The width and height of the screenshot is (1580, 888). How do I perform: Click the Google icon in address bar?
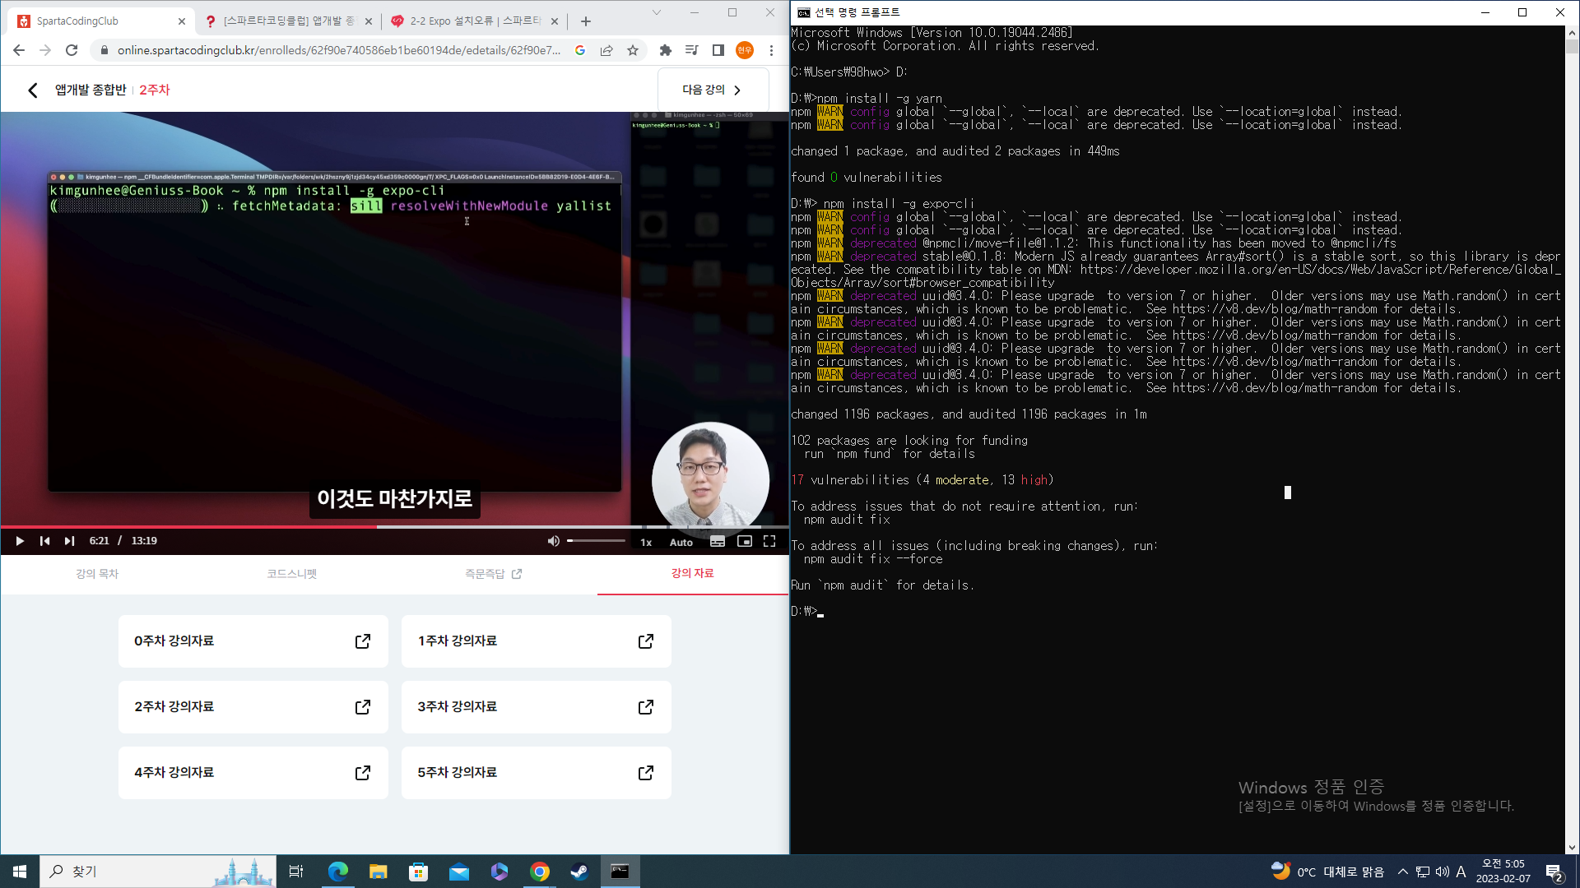click(580, 50)
